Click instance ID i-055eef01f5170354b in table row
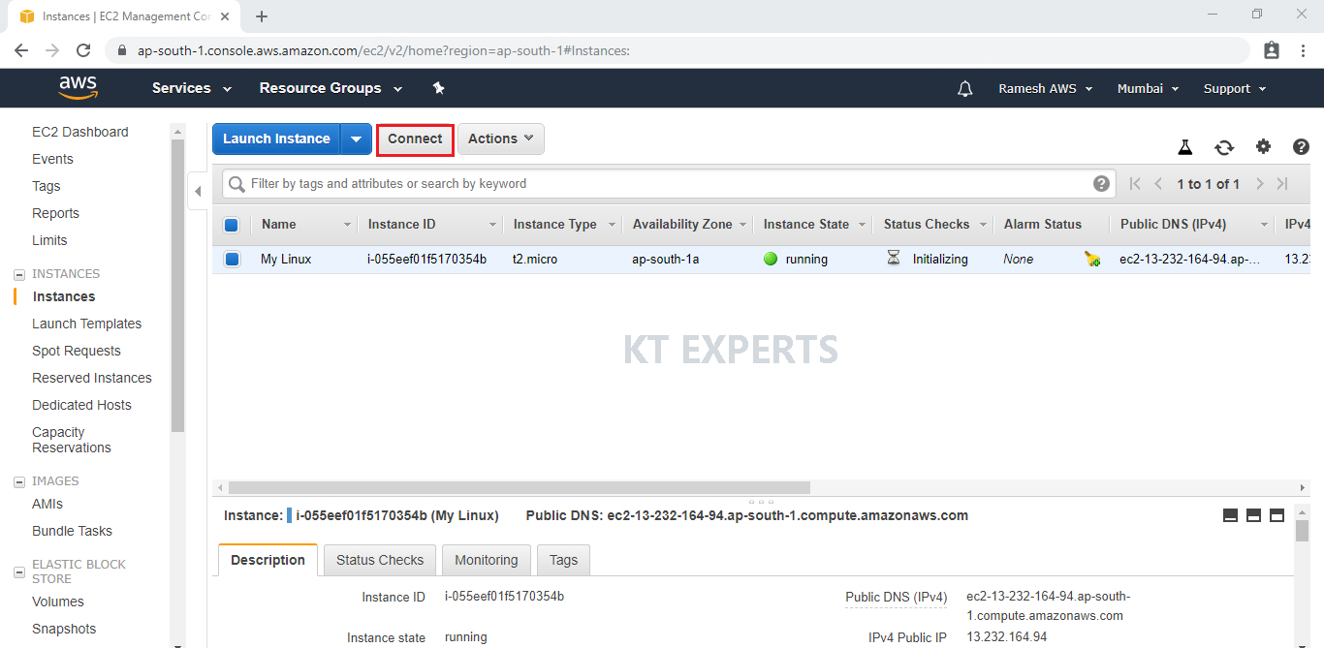Image resolution: width=1324 pixels, height=648 pixels. pos(426,259)
